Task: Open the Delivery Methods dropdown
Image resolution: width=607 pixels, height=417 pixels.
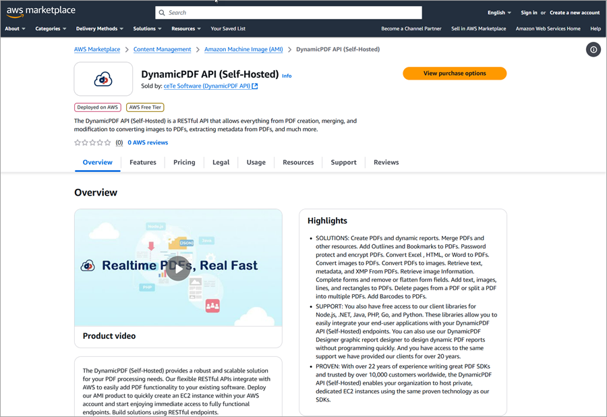Action: (x=100, y=28)
